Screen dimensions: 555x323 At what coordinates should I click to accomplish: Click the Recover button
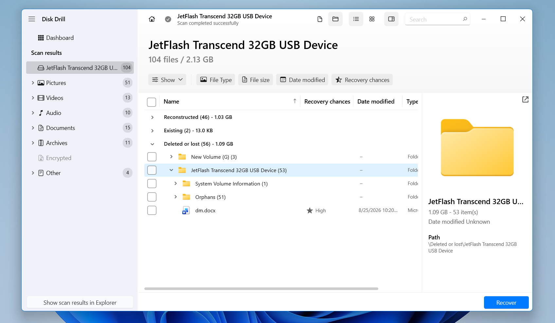pos(506,302)
